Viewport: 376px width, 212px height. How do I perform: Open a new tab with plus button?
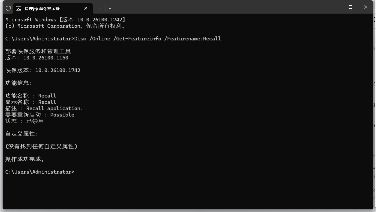100,8
